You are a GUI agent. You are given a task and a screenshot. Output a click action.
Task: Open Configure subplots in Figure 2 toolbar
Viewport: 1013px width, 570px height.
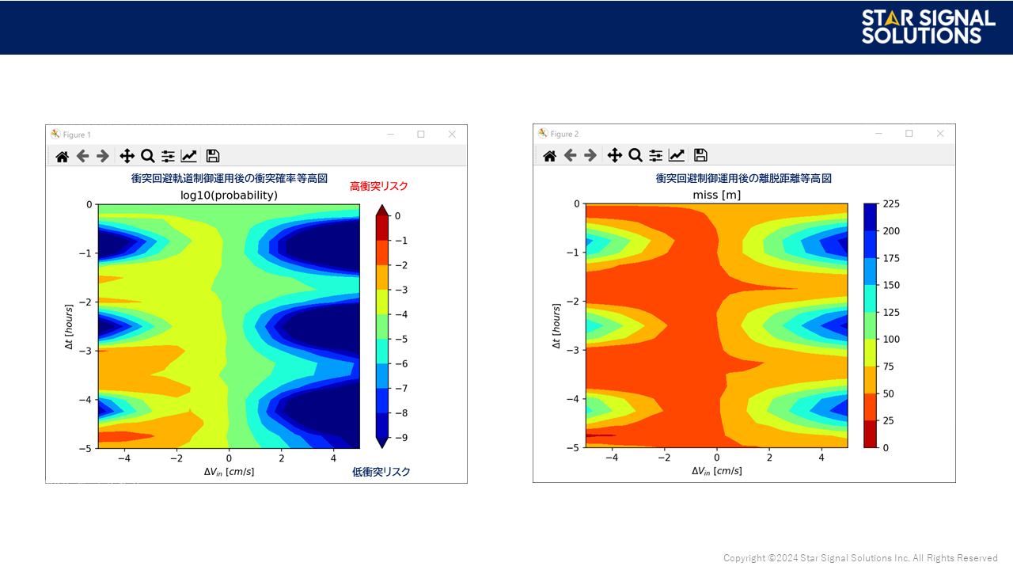(x=656, y=155)
